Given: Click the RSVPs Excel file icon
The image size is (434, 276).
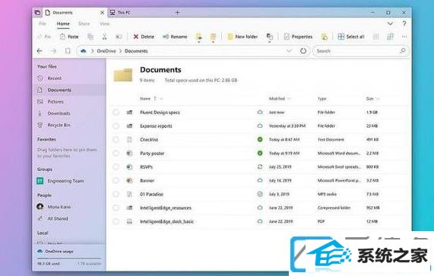Looking at the screenshot, I should click(x=129, y=167).
